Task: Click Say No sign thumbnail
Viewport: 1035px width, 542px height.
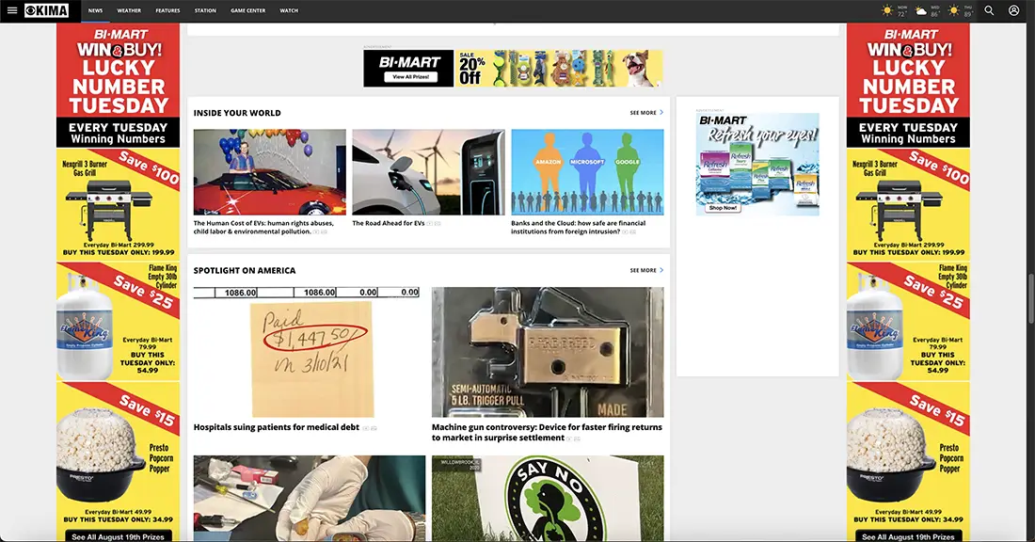Action: click(x=548, y=499)
